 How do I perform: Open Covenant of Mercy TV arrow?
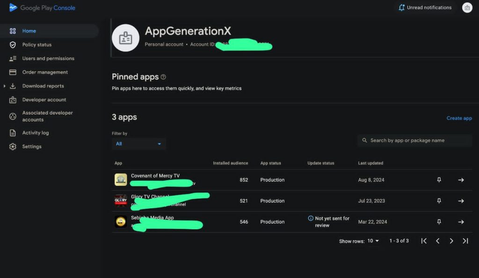461,180
